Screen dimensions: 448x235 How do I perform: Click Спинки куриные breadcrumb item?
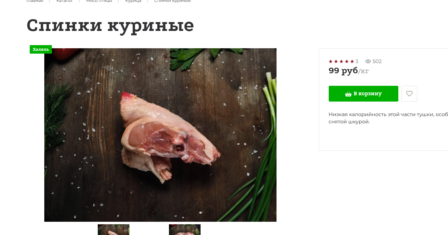pos(172,1)
